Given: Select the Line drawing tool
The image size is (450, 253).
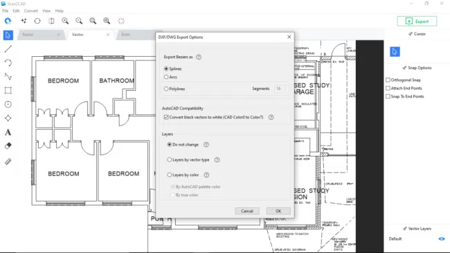Looking at the screenshot, I should click(8, 49).
